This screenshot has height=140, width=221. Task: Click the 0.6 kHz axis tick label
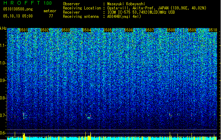coord(2,133)
